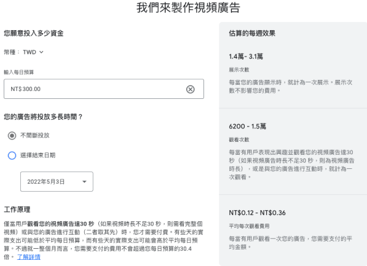Click the 工作原理 heading
367x266 pixels.
click(17, 209)
